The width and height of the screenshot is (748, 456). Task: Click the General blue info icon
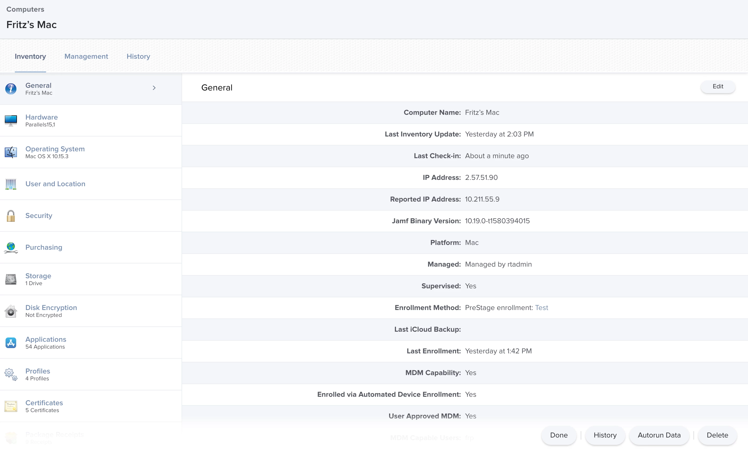click(x=11, y=89)
